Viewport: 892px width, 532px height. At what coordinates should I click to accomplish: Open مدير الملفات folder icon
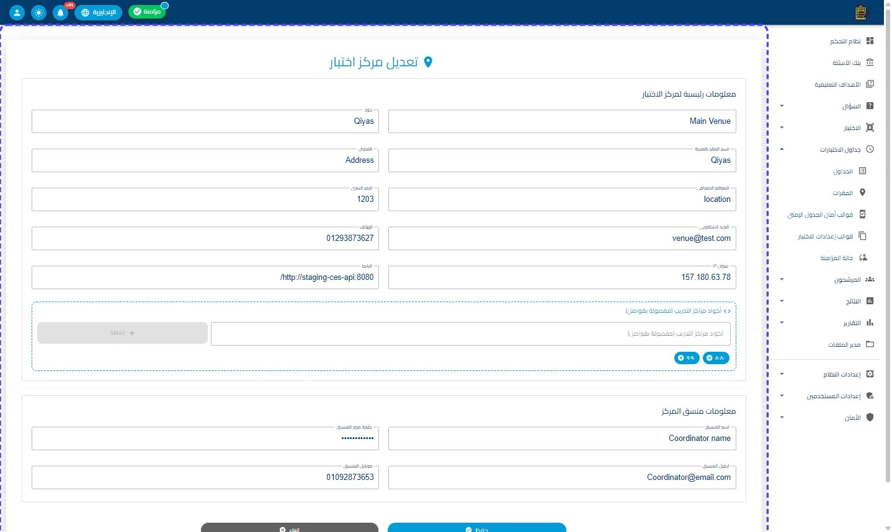(870, 344)
